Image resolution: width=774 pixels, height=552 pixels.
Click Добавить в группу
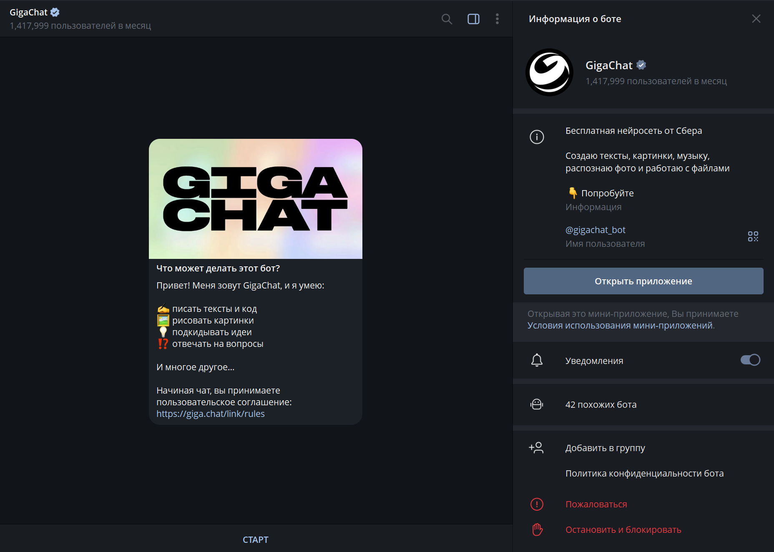click(605, 448)
